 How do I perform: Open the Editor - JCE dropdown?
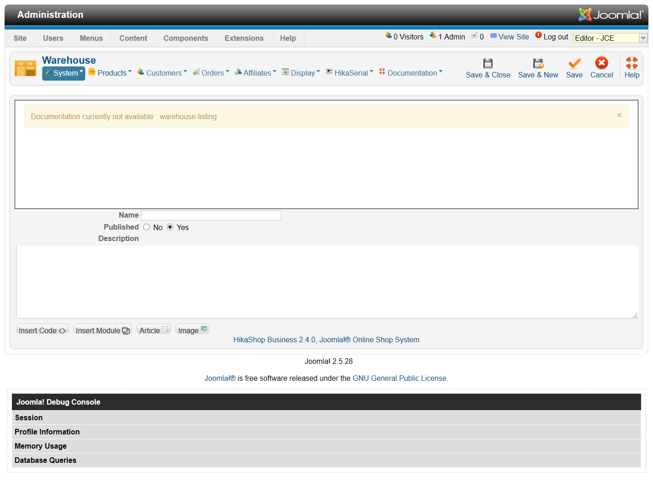(610, 38)
